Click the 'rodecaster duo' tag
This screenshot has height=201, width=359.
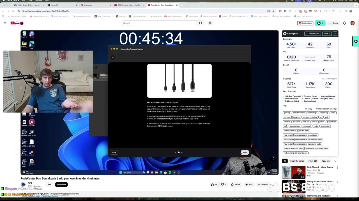(290, 130)
